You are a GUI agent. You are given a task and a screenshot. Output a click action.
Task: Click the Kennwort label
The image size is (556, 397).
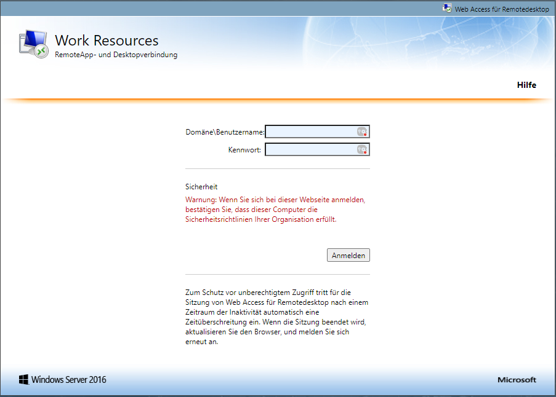pos(244,150)
